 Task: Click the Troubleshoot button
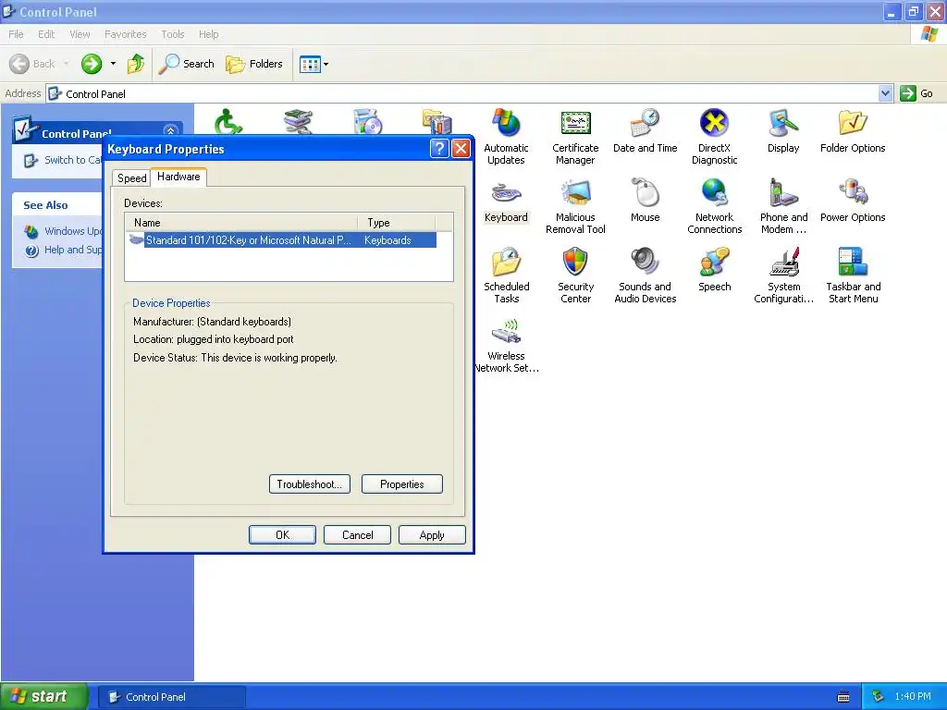click(x=309, y=484)
